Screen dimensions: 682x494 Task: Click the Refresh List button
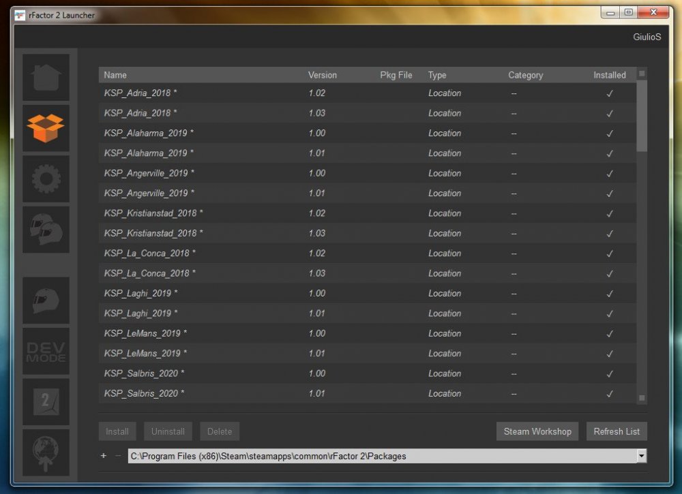[x=617, y=431]
